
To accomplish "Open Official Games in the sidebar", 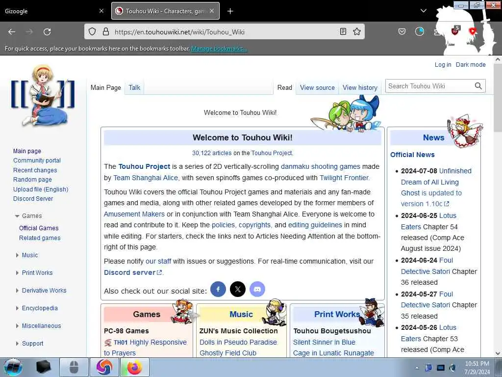I will point(39,228).
